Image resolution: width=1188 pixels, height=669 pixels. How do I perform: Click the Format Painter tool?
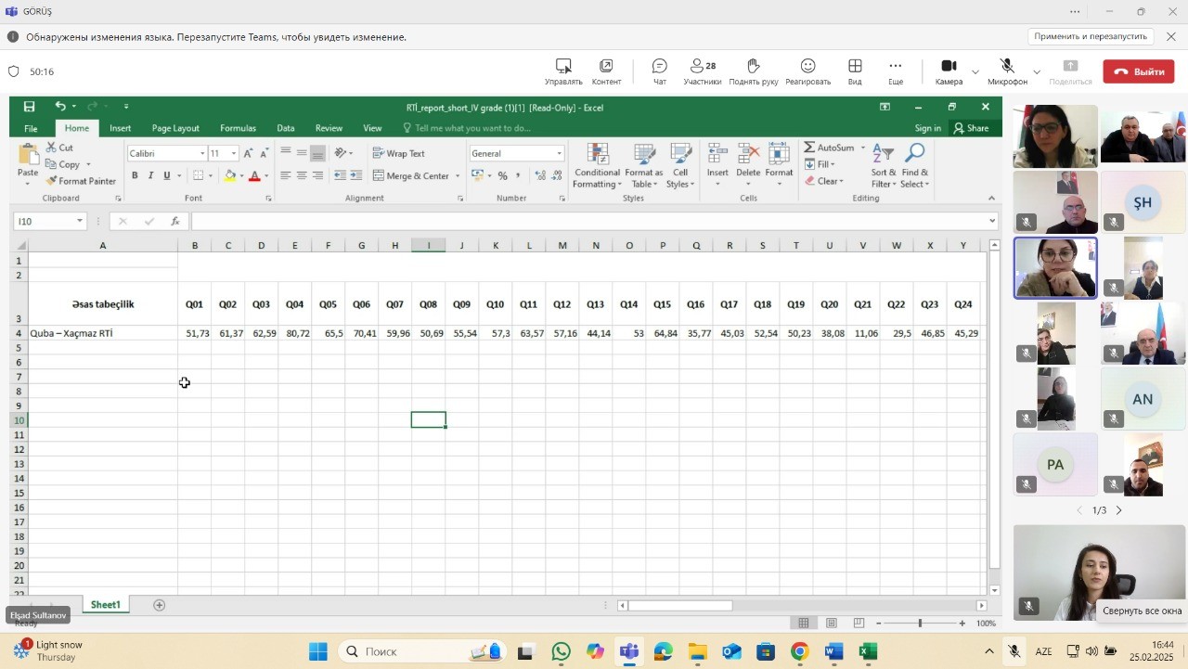82,181
